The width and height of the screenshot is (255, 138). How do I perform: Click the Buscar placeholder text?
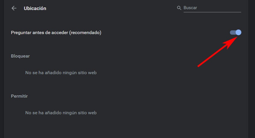pos(190,8)
